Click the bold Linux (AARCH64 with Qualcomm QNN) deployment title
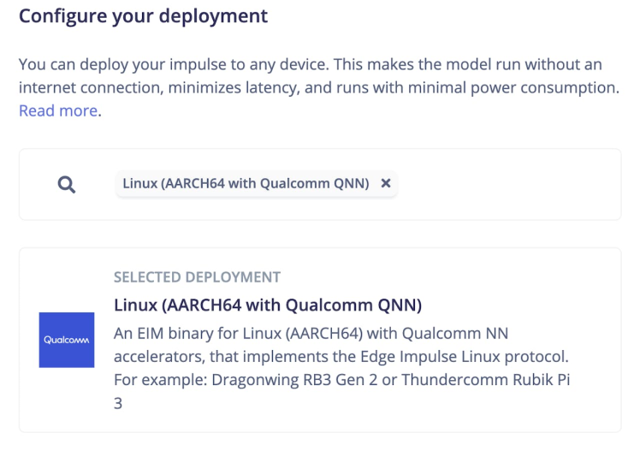Screen dimensions: 640x451 coord(268,306)
